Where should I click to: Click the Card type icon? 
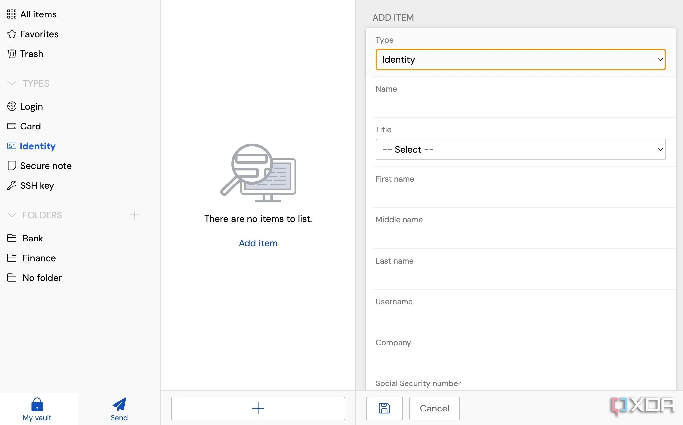[x=12, y=126]
